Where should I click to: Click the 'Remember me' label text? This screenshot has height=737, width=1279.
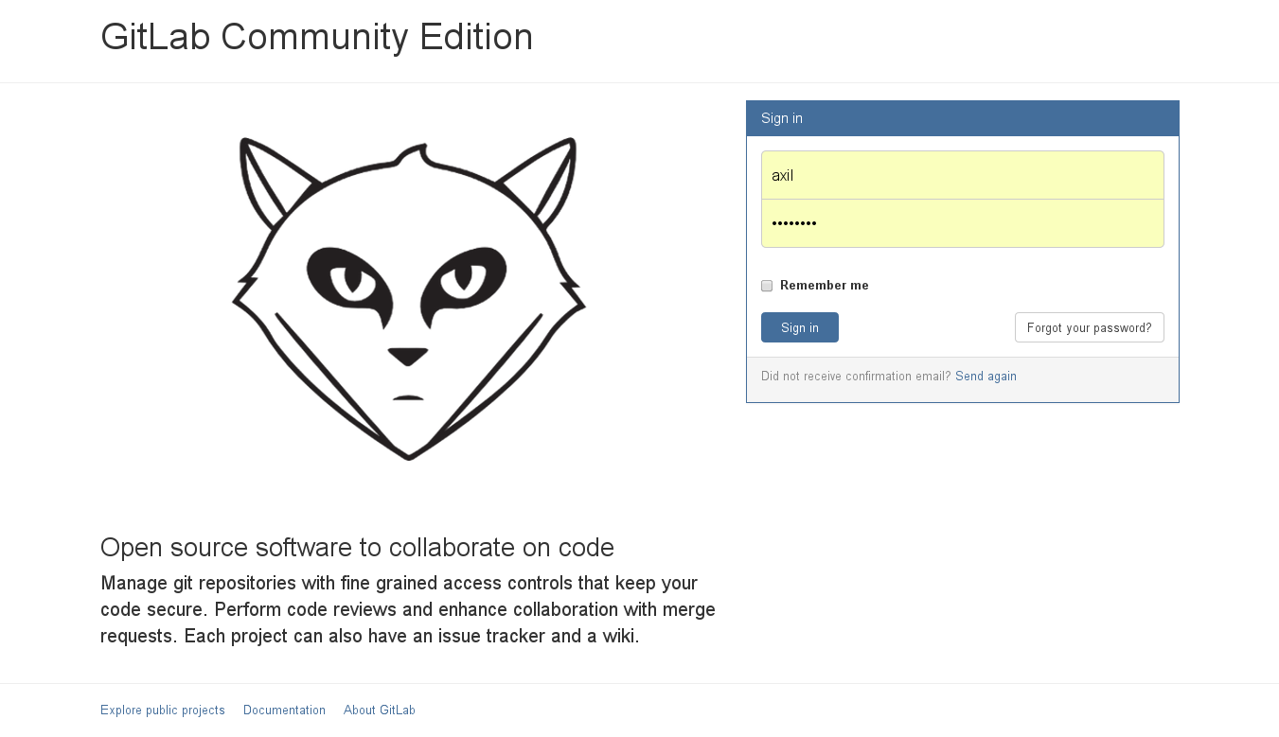(x=824, y=286)
